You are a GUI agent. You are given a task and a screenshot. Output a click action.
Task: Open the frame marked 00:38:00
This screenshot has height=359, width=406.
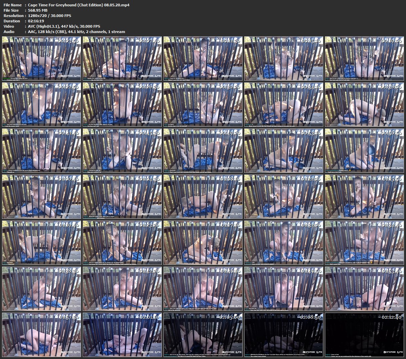364,104
